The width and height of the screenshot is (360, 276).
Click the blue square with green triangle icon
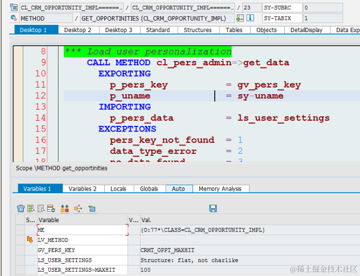point(92,209)
